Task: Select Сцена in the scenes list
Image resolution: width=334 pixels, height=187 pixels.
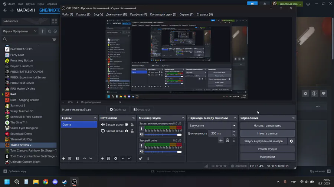Action: tap(79, 125)
